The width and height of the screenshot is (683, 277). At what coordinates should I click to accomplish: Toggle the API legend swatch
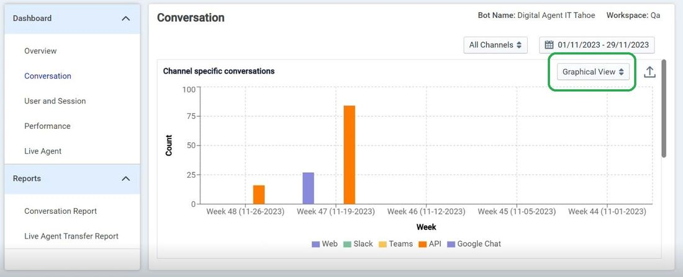[x=422, y=244]
